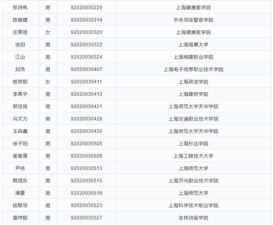Select the name cell 郭佳铭
This screenshot has height=225, width=273.
pyautogui.click(x=20, y=106)
